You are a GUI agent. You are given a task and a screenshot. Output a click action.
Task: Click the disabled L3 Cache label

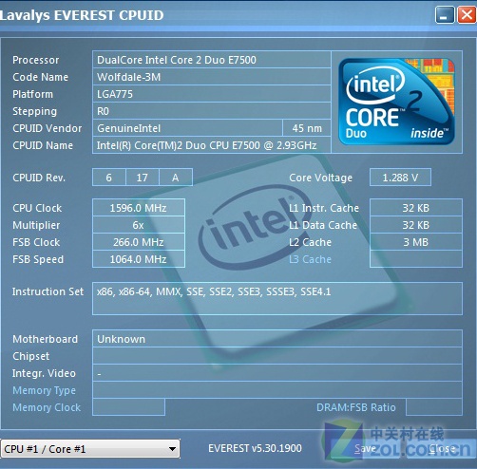click(x=310, y=259)
